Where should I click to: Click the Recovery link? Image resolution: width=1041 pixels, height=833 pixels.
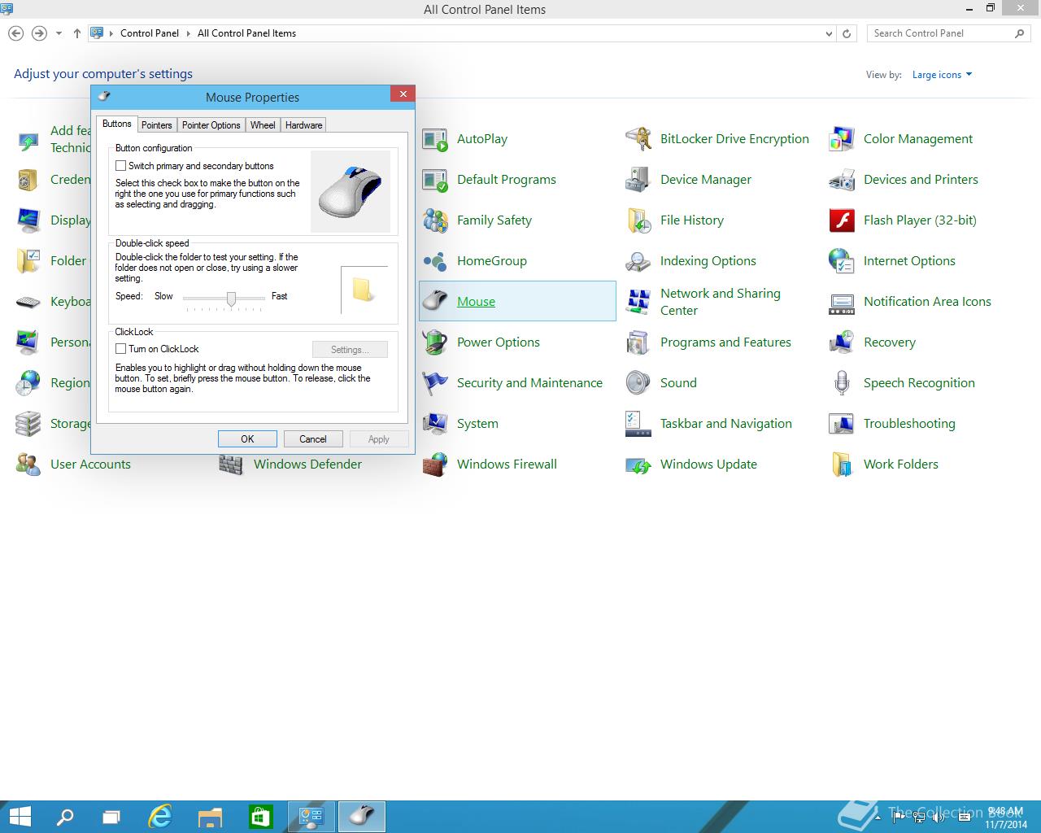pos(889,342)
